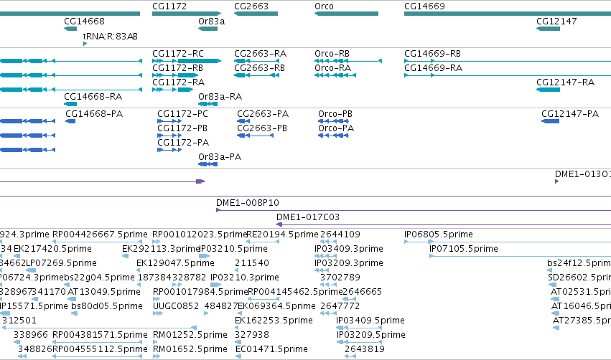This screenshot has width=611, height=360.
Task: Select protein CG14668-PA
Action: click(x=94, y=114)
